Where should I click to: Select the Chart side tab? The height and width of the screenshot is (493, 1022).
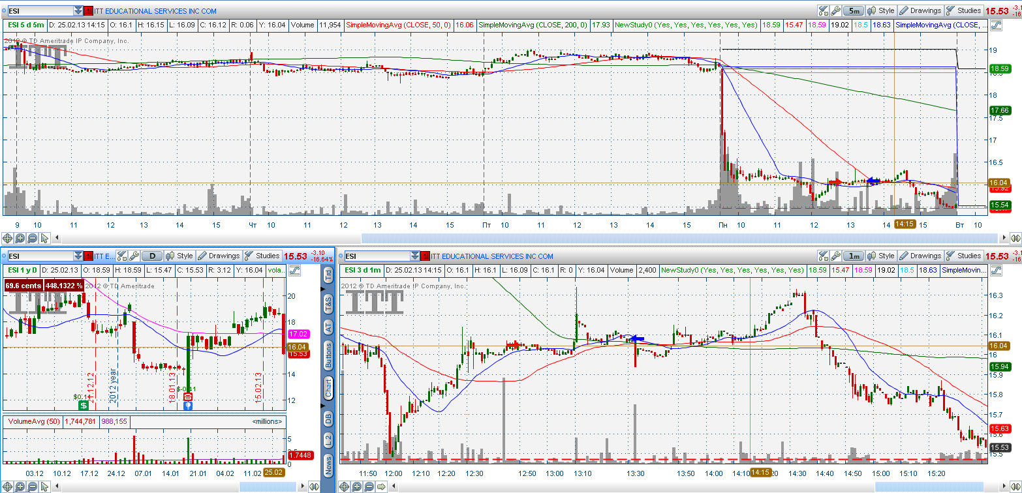click(x=328, y=388)
